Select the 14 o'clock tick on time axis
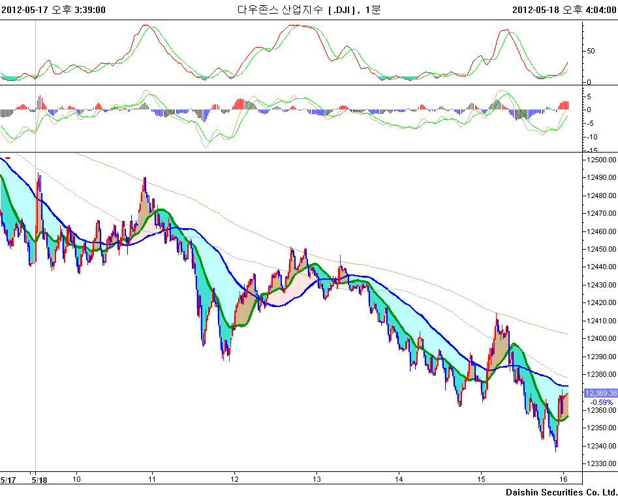This screenshot has height=500, width=618. pos(399,479)
